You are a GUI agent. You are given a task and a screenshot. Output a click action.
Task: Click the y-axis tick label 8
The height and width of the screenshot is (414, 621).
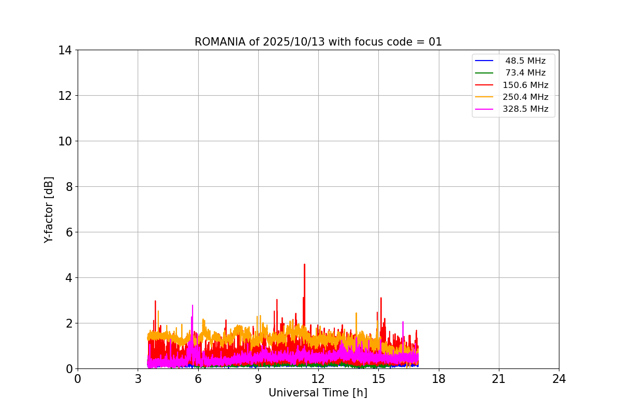point(69,187)
